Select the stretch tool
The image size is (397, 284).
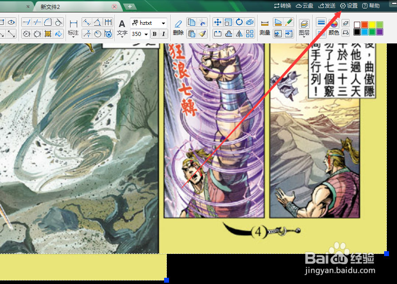click(x=218, y=34)
